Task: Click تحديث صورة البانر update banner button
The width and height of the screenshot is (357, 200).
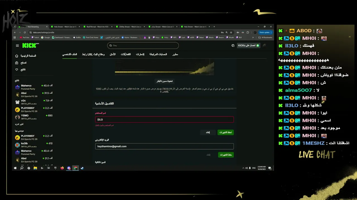Action: 165,81
